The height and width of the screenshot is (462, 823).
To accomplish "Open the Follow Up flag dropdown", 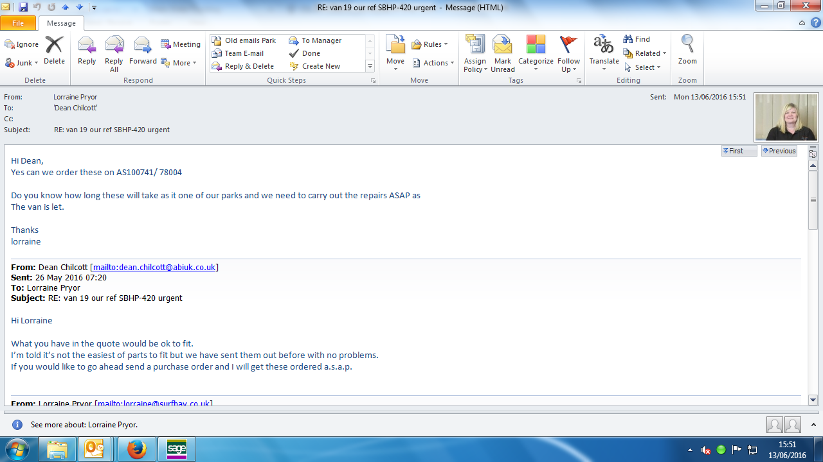I will click(568, 54).
